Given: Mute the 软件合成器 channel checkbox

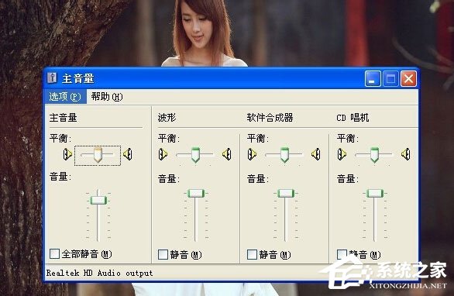Looking at the screenshot, I should click(253, 255).
